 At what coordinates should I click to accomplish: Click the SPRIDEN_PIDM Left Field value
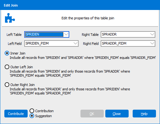click(x=51, y=43)
